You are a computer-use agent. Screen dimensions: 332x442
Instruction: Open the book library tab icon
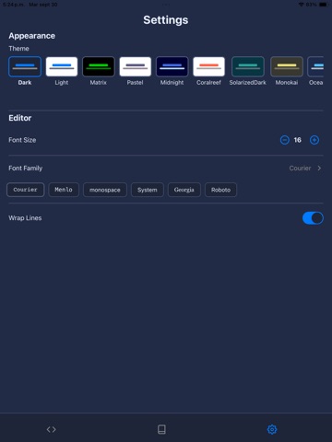click(x=161, y=429)
